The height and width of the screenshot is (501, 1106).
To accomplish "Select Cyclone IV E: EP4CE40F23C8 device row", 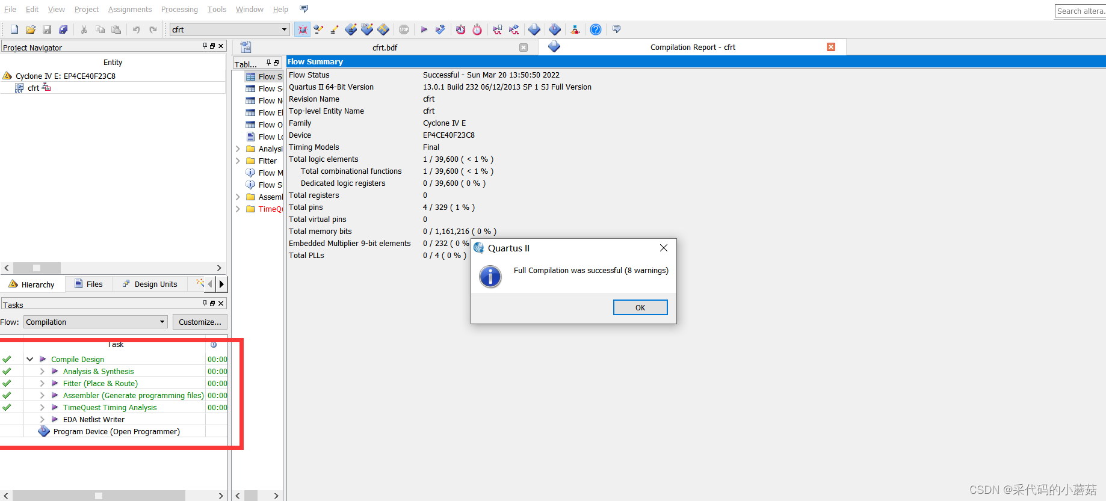I will coord(65,76).
